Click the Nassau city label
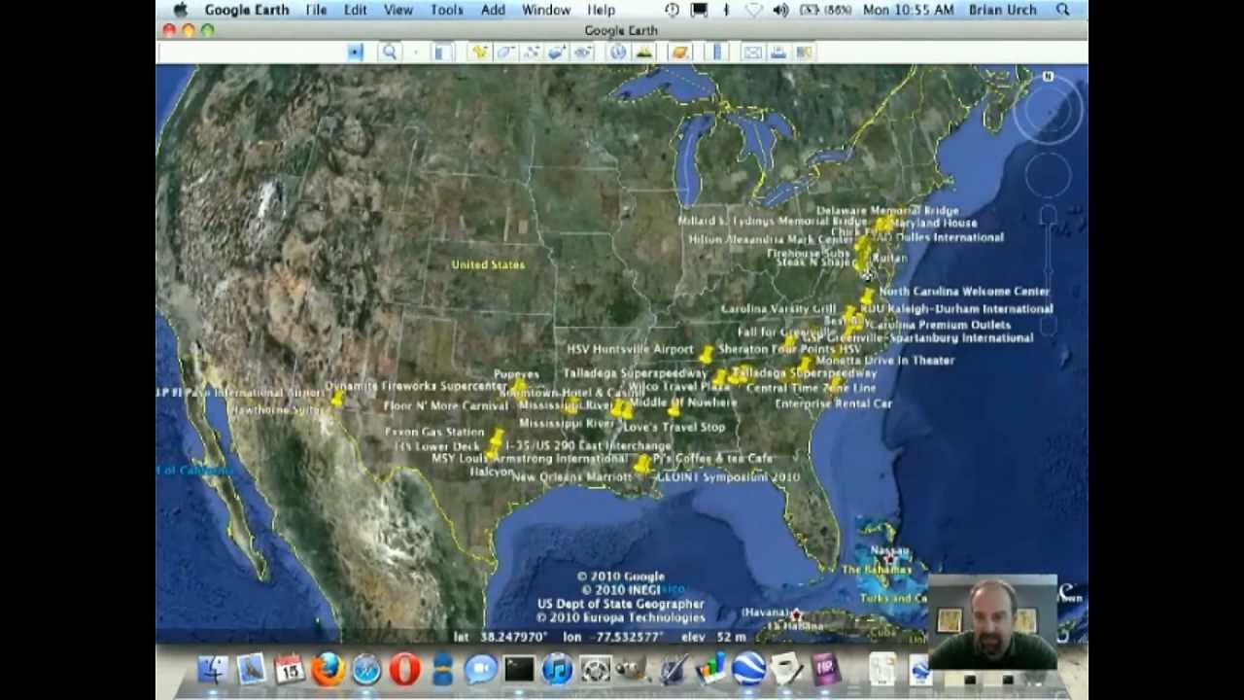Screen dimensions: 1244x700 coord(889,550)
